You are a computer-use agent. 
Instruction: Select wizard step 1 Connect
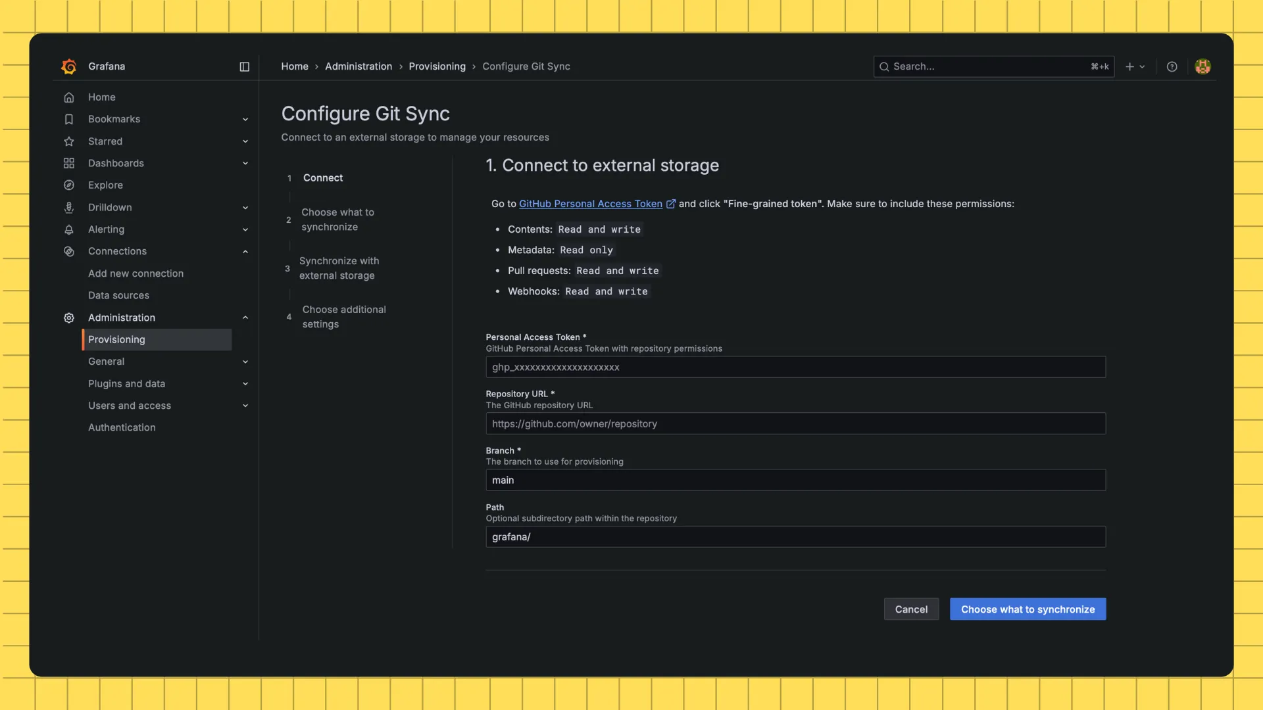315,178
